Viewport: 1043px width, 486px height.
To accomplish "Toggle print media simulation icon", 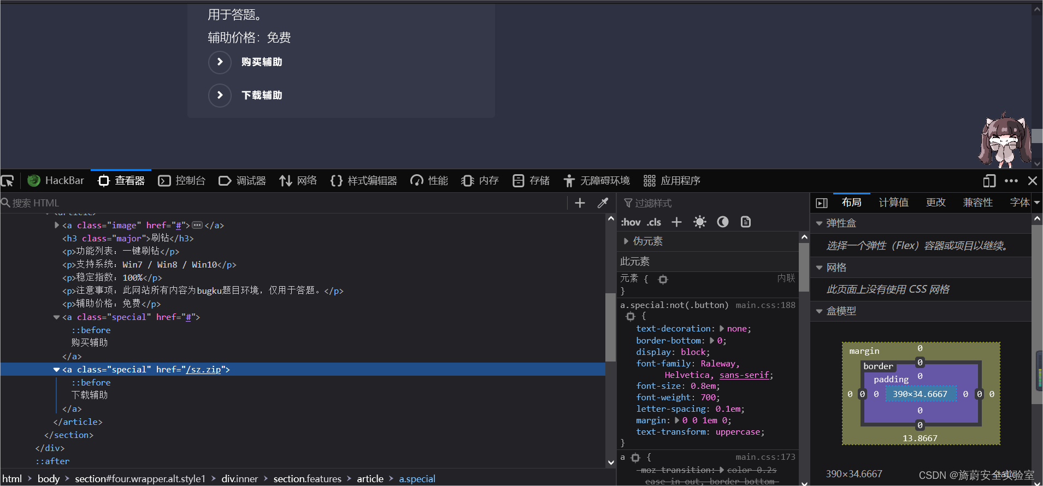I will (x=746, y=222).
